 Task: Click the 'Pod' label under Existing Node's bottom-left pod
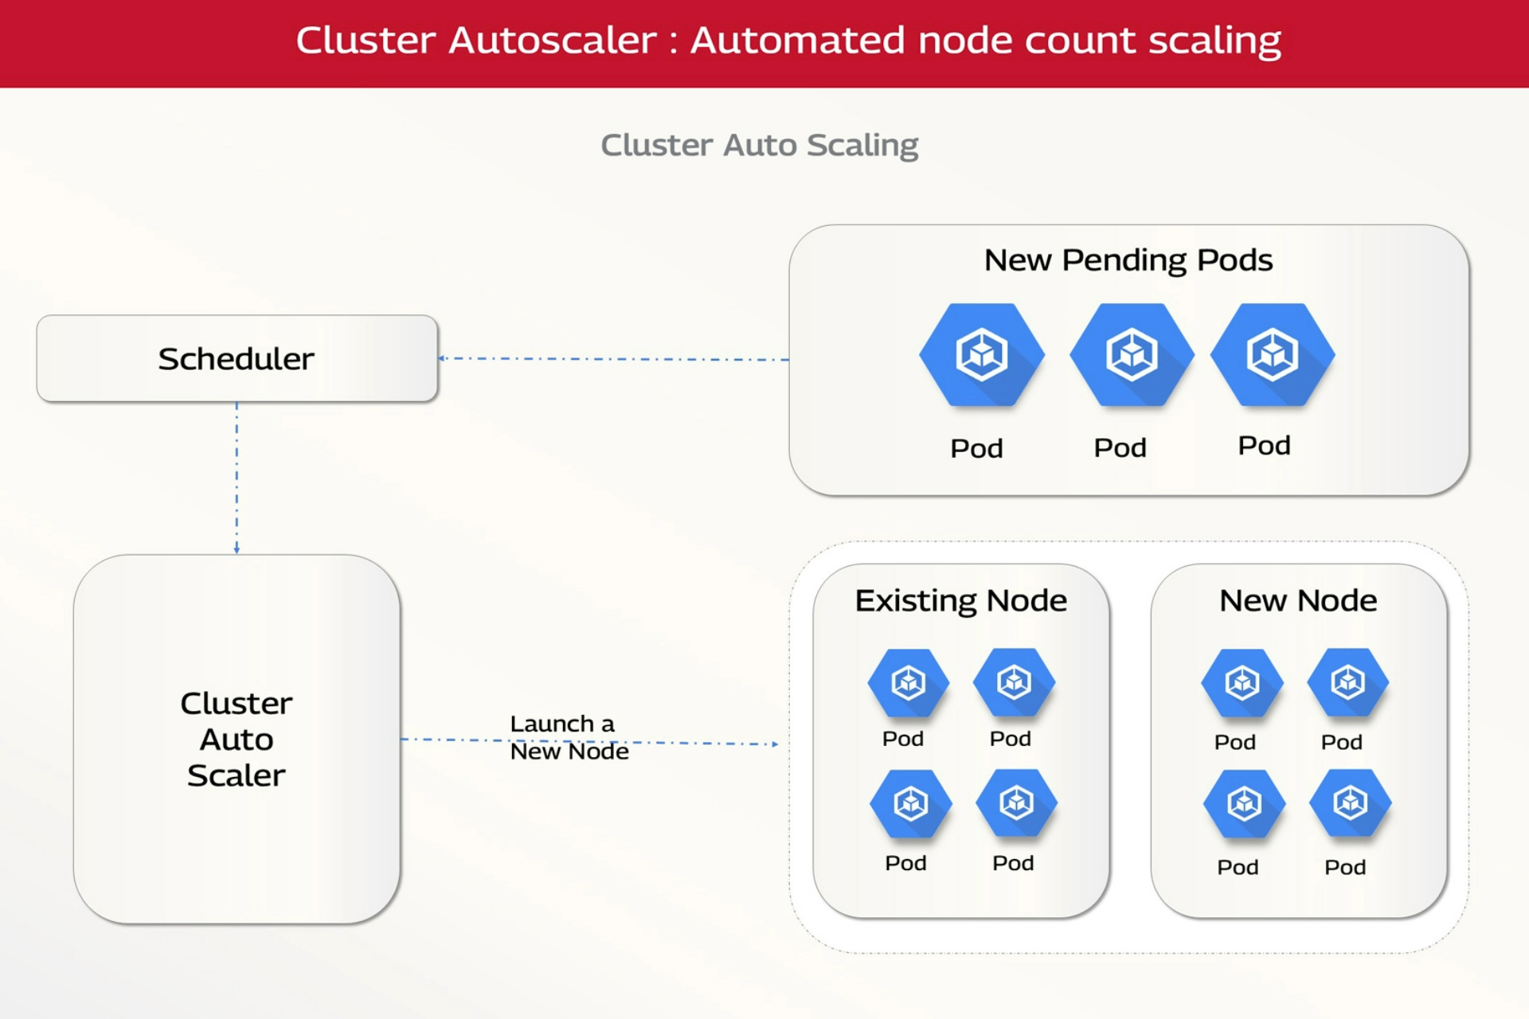click(905, 863)
